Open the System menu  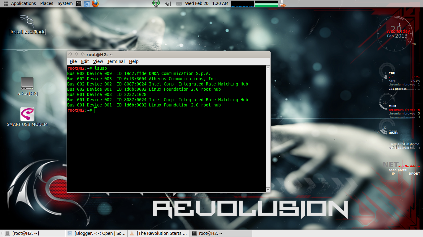(65, 3)
